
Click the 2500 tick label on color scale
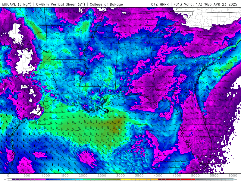point(102,176)
